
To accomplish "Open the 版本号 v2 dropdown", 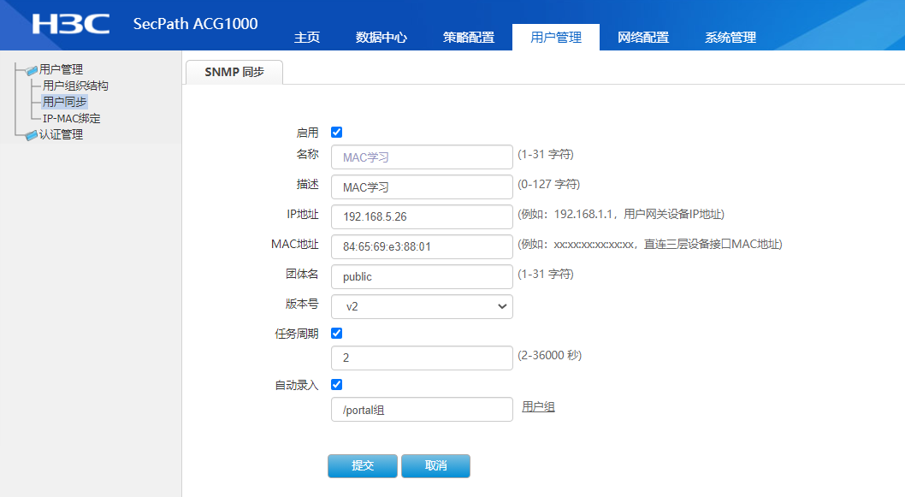I will 422,306.
